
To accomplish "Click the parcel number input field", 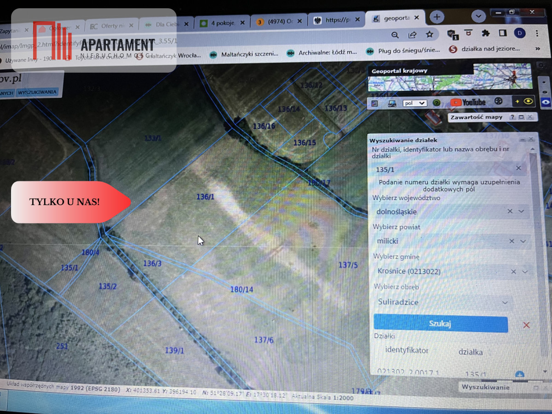I will (442, 169).
